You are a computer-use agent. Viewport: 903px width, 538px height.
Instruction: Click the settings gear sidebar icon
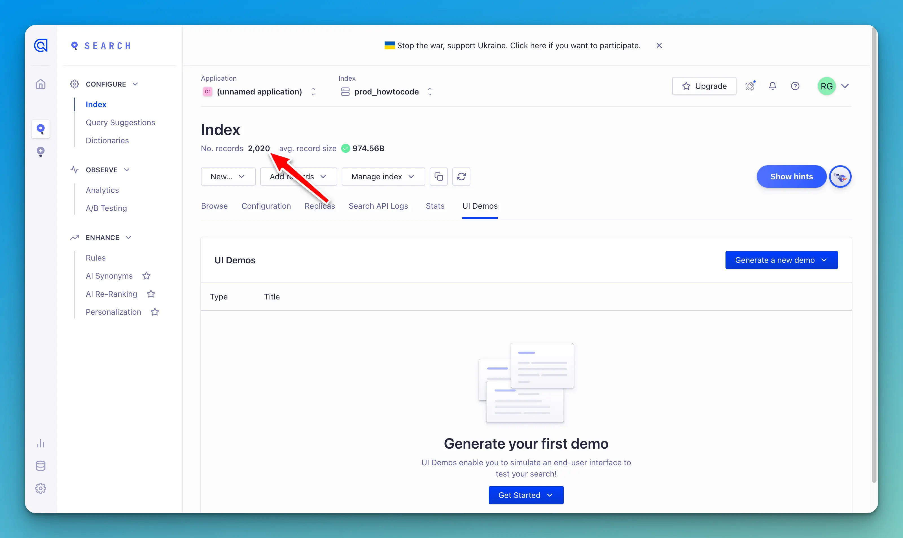click(x=41, y=488)
